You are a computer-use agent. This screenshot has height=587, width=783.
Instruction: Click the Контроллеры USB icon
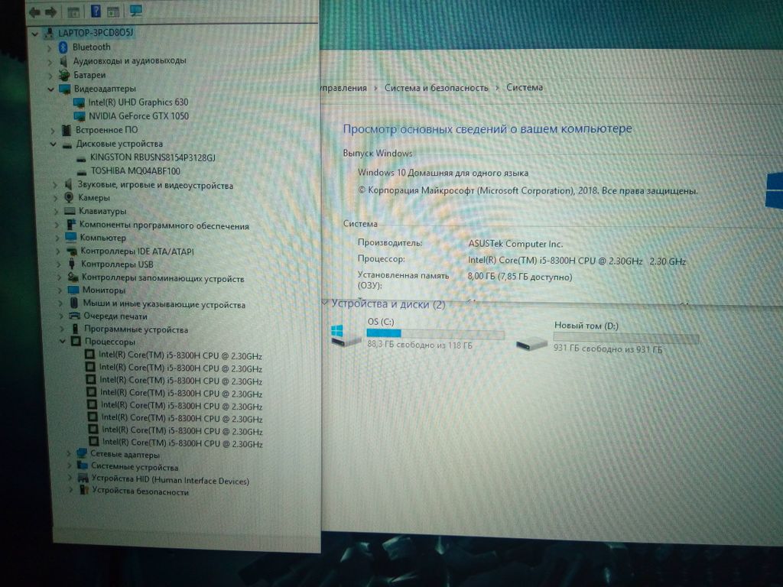(x=72, y=264)
